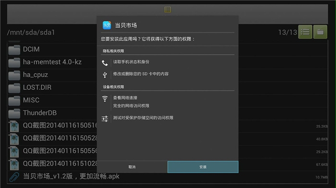Image resolution: width=336 pixels, height=188 pixels.
Task: Select permission 查看网络连接
Action: pyautogui.click(x=125, y=98)
